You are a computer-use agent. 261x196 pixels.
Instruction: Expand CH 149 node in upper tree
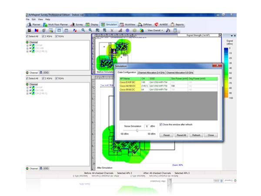point(27,48)
